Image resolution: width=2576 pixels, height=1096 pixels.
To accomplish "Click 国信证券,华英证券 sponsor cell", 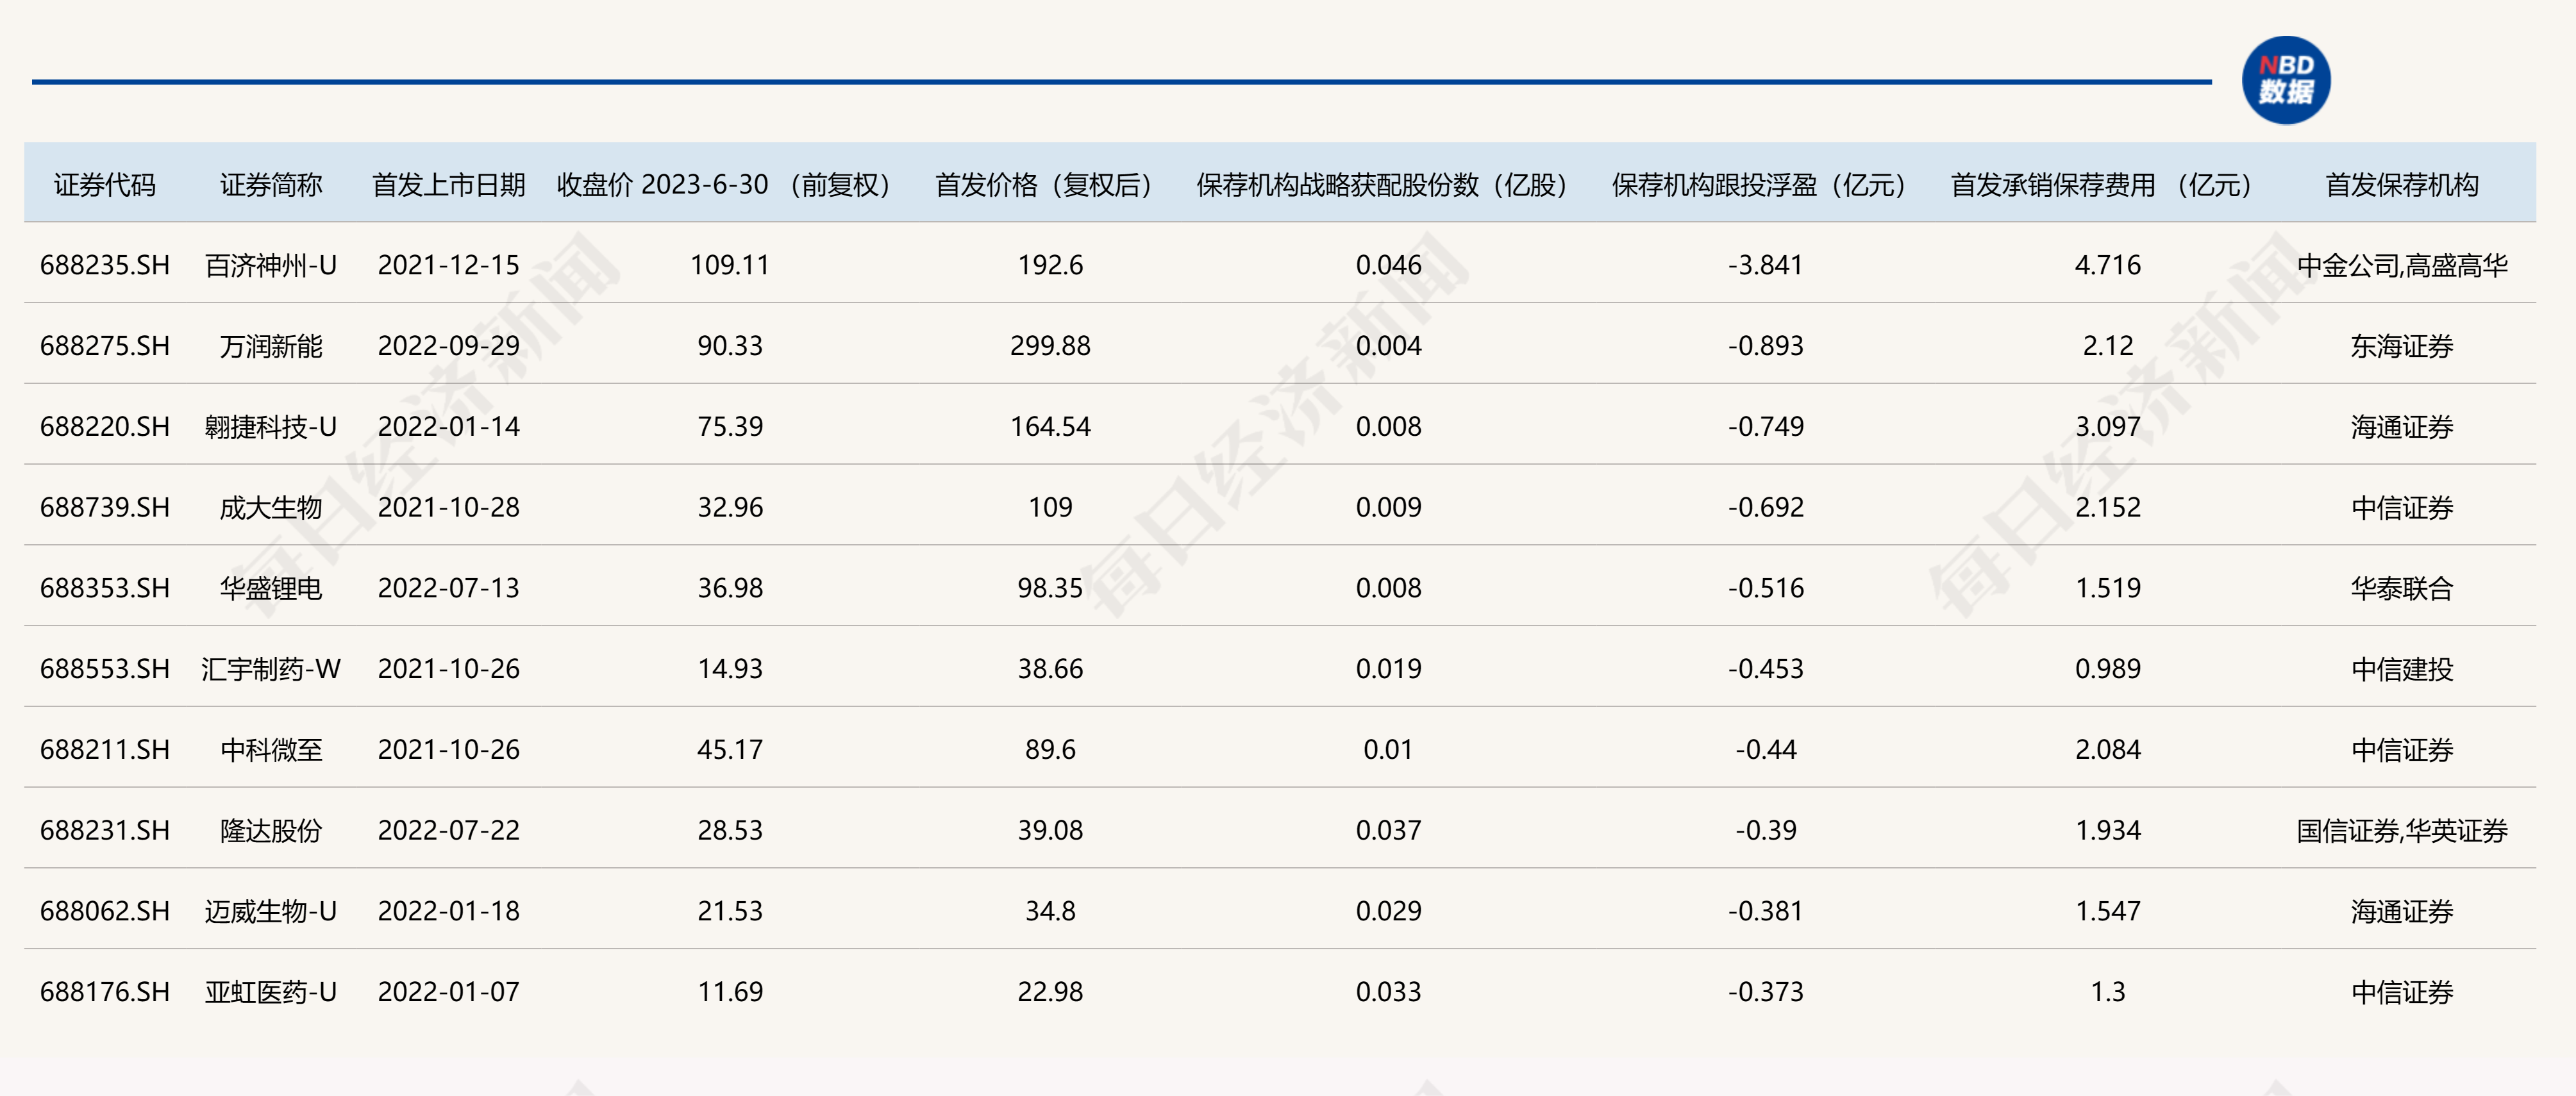I will pyautogui.click(x=2401, y=831).
